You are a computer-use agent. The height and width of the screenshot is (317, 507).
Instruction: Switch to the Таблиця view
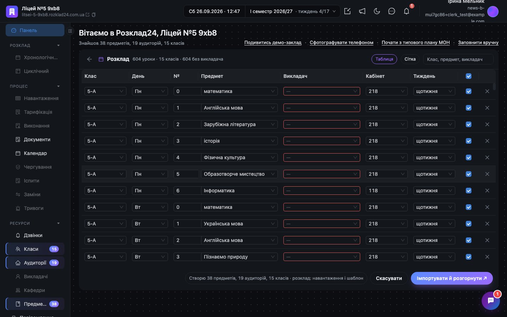384,59
